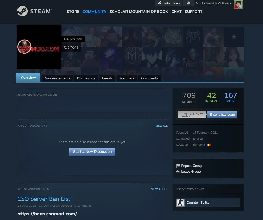Click the Leave Group arrow icon
Screen dimensions: 263x220
pos(178,172)
